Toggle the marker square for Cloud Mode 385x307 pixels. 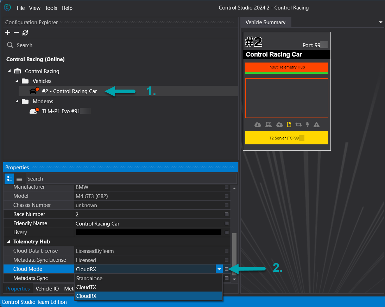227,269
